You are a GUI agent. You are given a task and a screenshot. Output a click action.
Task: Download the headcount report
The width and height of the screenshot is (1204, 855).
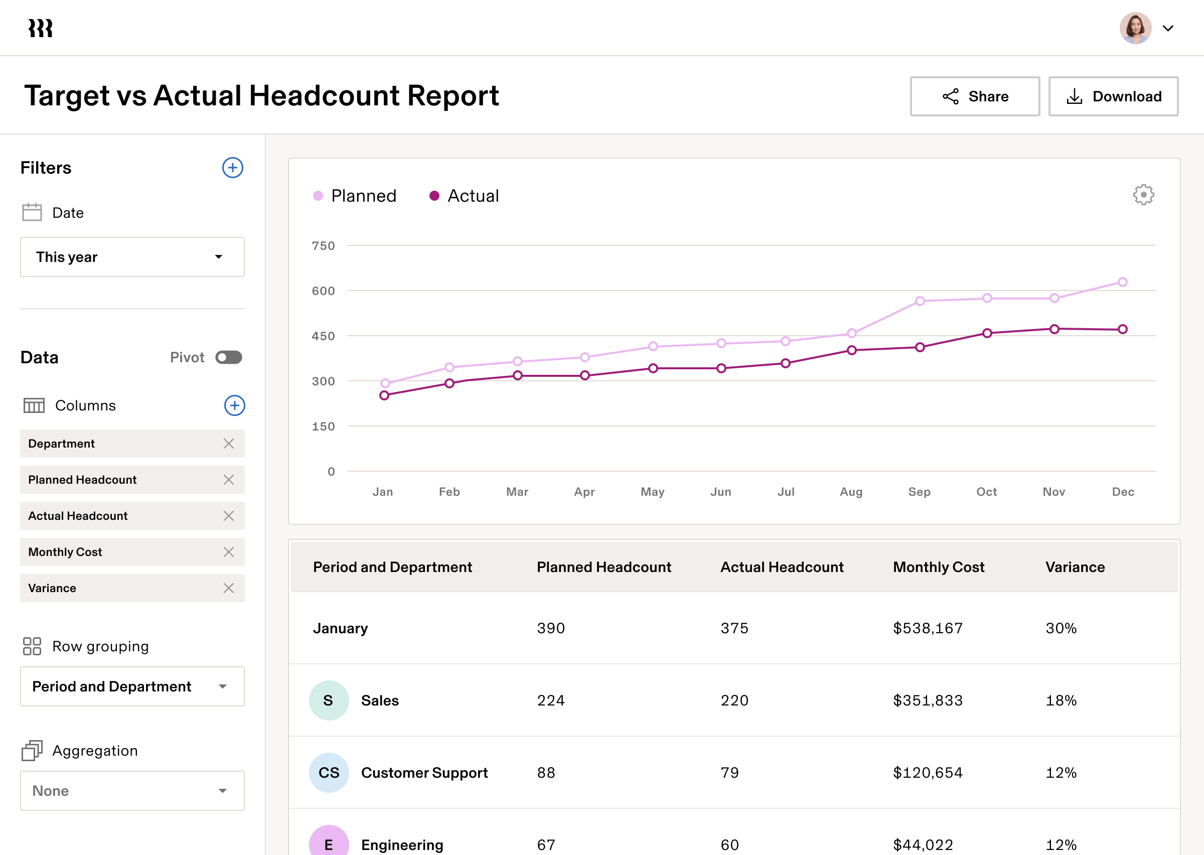click(1114, 96)
